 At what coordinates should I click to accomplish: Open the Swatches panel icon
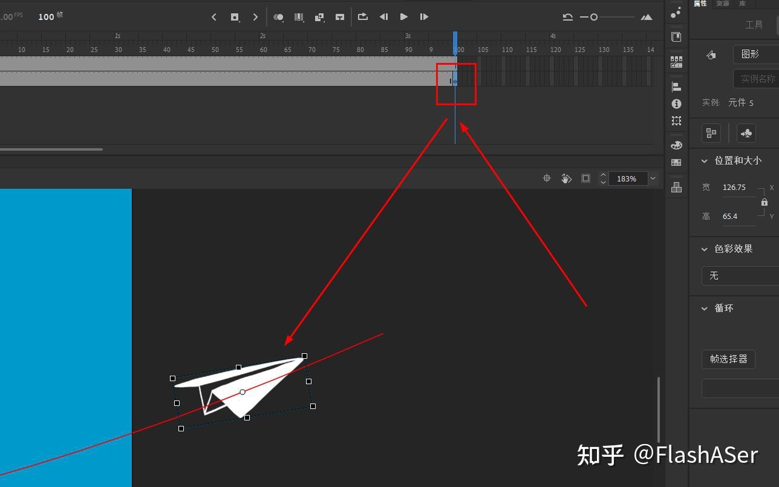tap(676, 162)
